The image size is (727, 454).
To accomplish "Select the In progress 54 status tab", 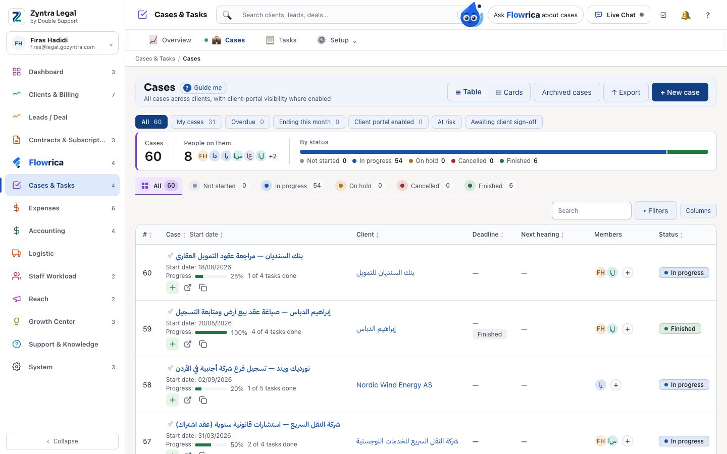I will tap(291, 186).
